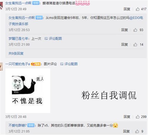Screen dimensions: 148x135
Task: Like the 不爱吃酥糖7 reply with 9 likes
Action: click(x=137, y=131)
